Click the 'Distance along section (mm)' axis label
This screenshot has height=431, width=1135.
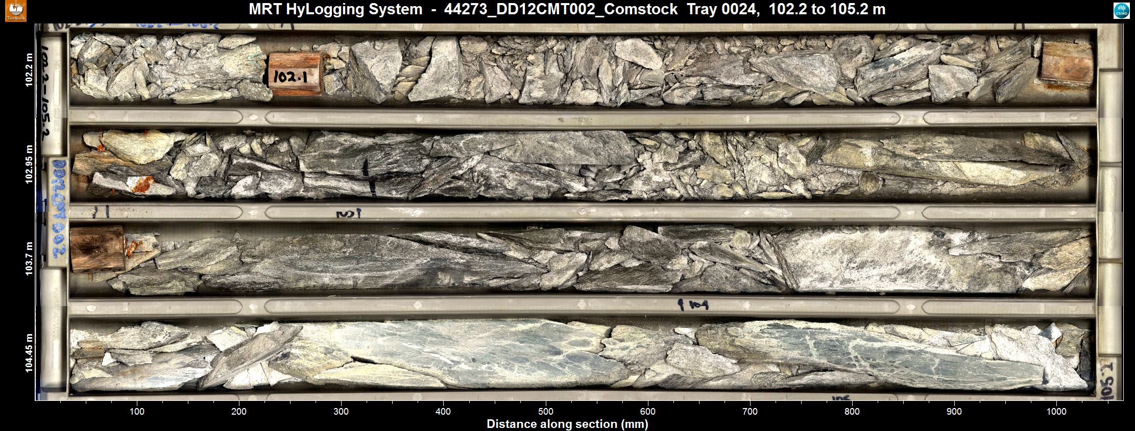[567, 424]
